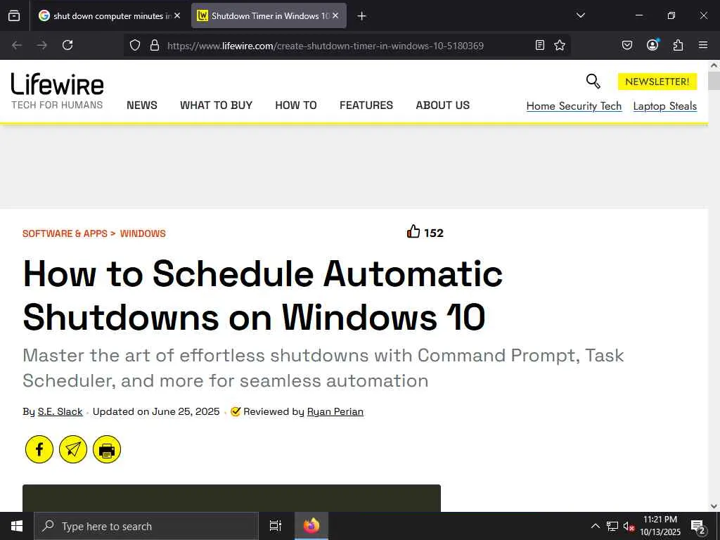The image size is (720, 540).
Task: Open the network status tray icon
Action: pos(612,526)
